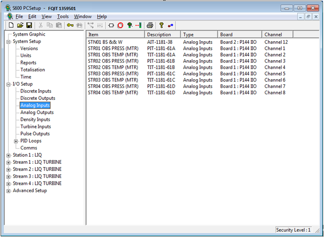
Task: Select Time in the tree
Action: [26, 77]
